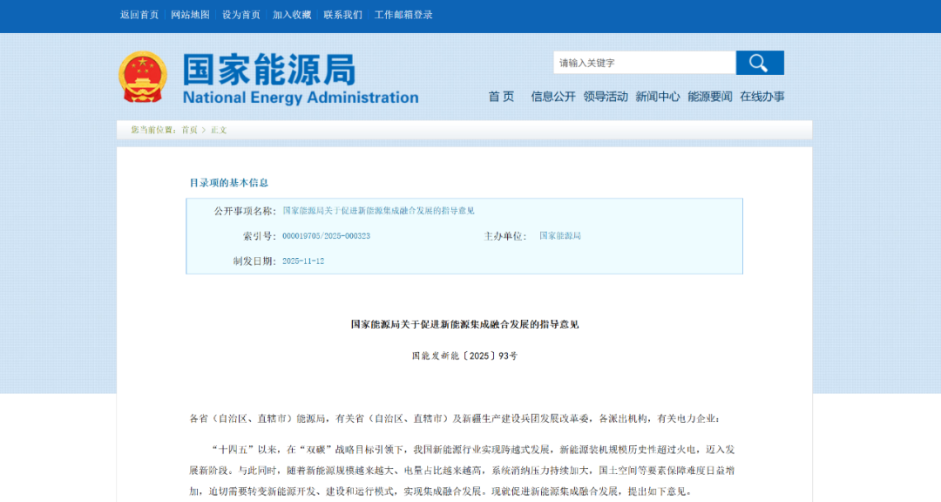Open 能源要闻 navigation item
Viewport: 941px width, 502px height.
709,97
